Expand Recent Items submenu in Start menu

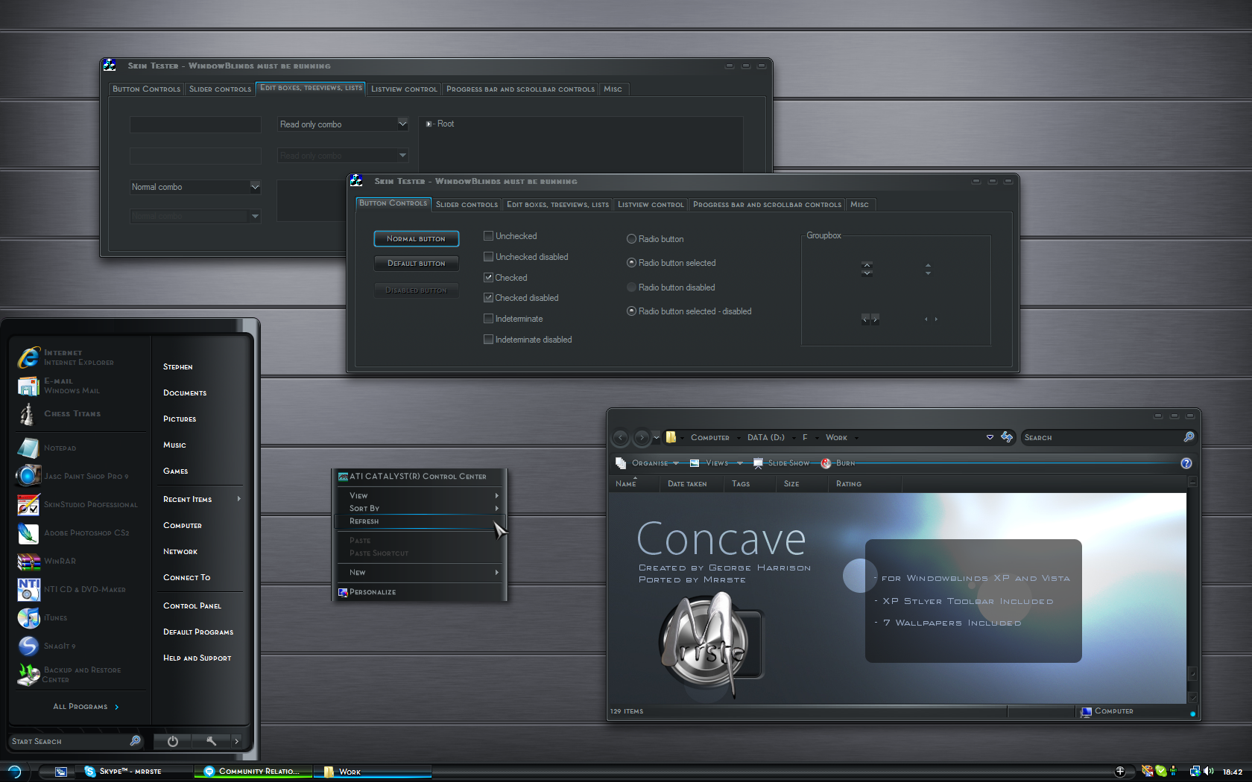239,499
